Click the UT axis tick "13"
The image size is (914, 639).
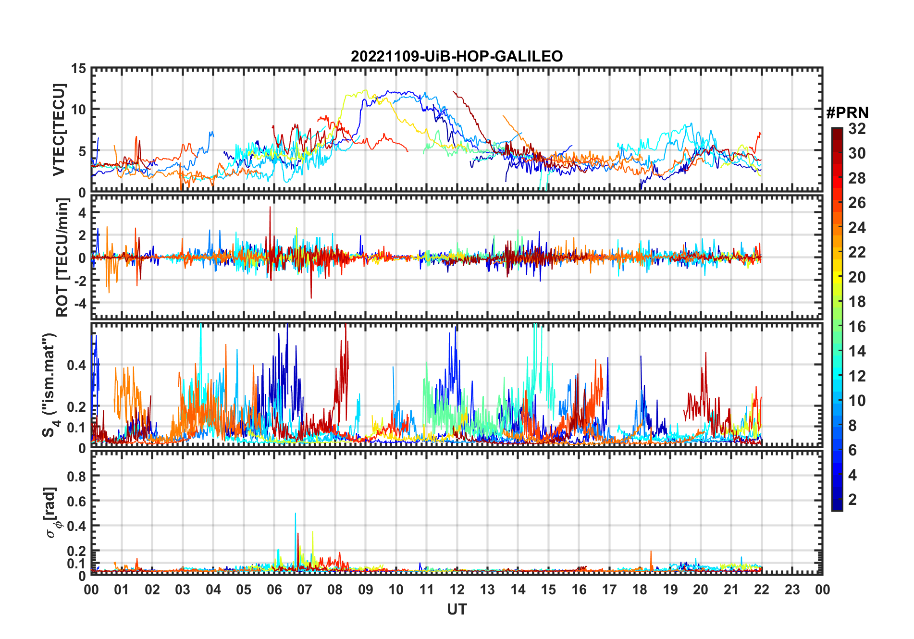coord(487,590)
